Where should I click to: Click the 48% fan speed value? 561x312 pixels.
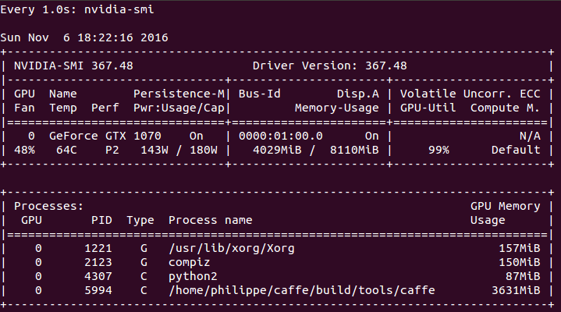[24, 150]
